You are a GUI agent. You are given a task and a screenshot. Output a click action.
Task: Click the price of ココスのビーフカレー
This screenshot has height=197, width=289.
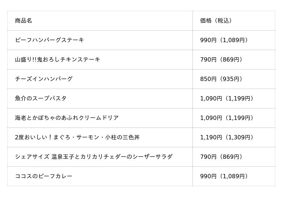[224, 176]
